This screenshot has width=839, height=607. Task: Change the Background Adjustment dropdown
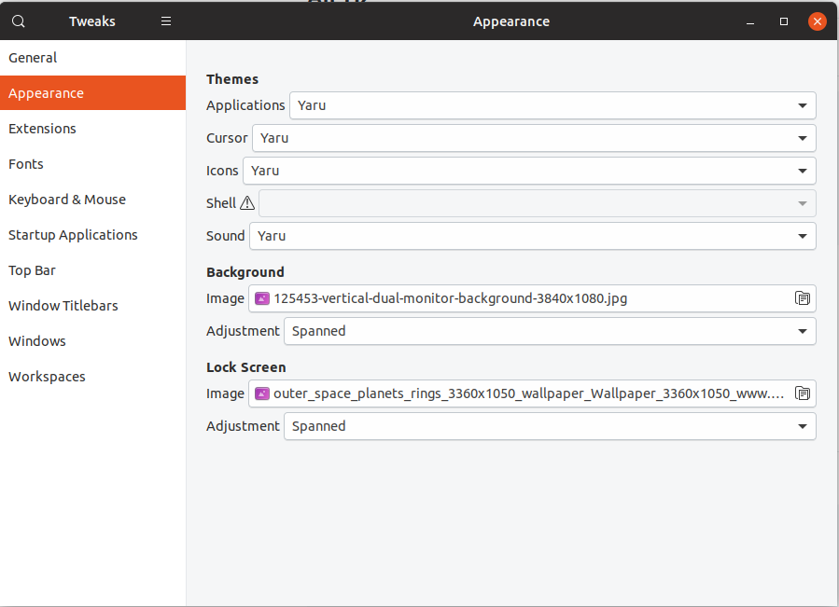pos(550,331)
